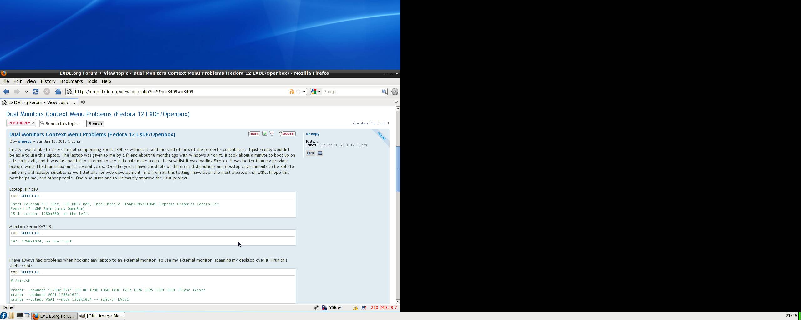Click the Google search box
801x320 pixels.
click(351, 92)
